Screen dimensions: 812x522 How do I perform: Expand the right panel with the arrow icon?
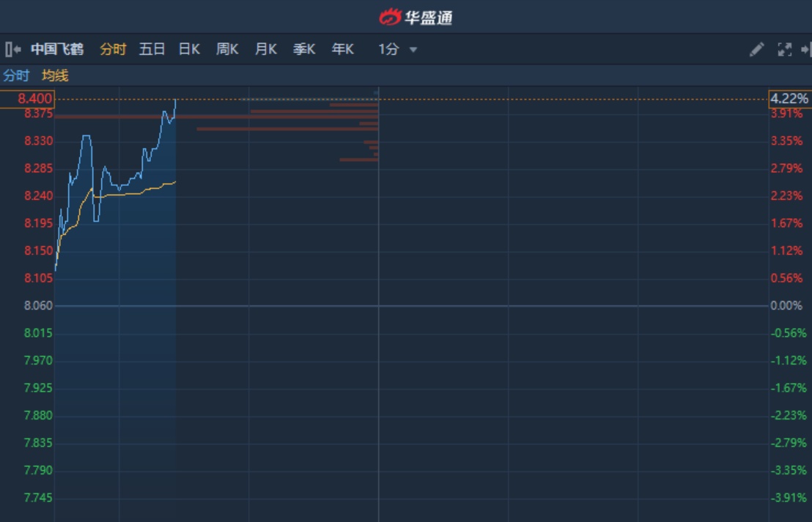(x=806, y=49)
